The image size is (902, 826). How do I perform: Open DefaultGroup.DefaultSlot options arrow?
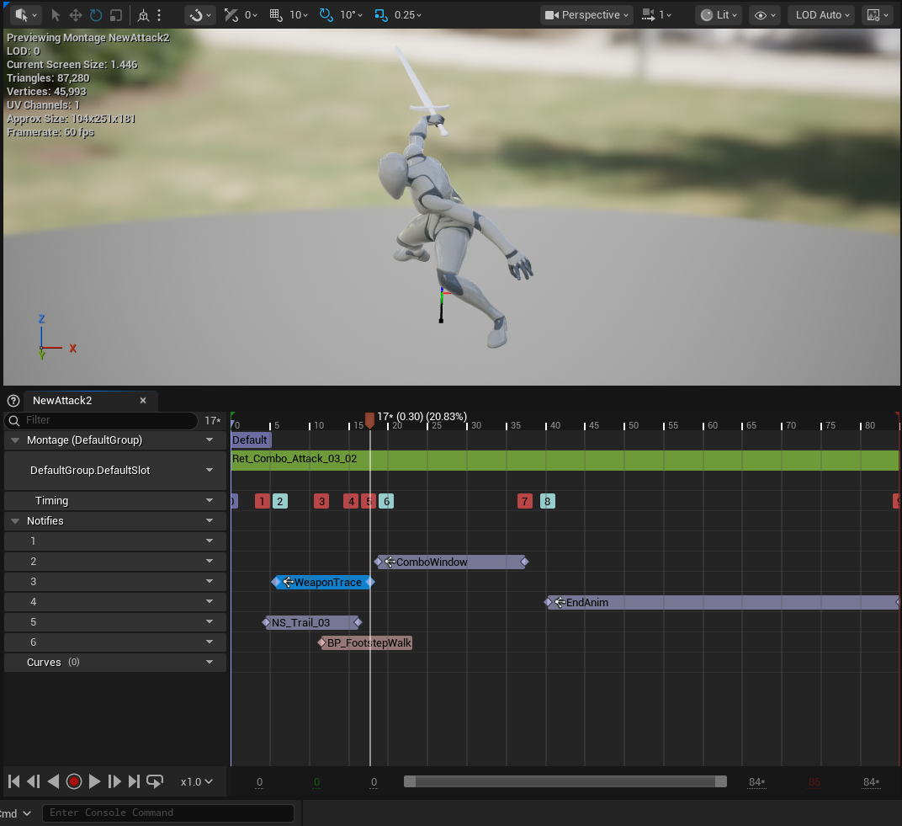point(210,471)
